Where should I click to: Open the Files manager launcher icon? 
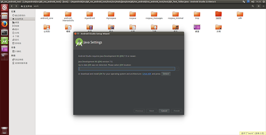coord(4,16)
